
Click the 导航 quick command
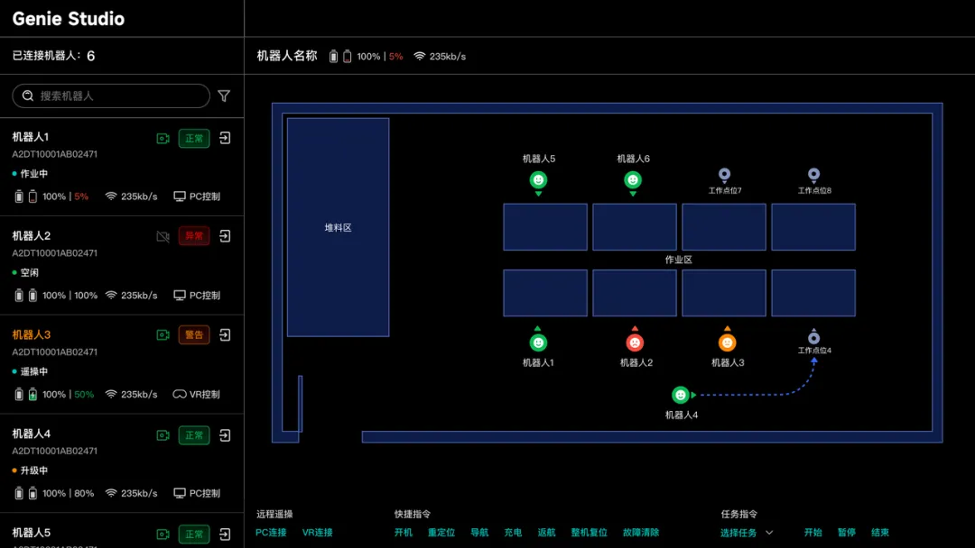click(x=479, y=533)
